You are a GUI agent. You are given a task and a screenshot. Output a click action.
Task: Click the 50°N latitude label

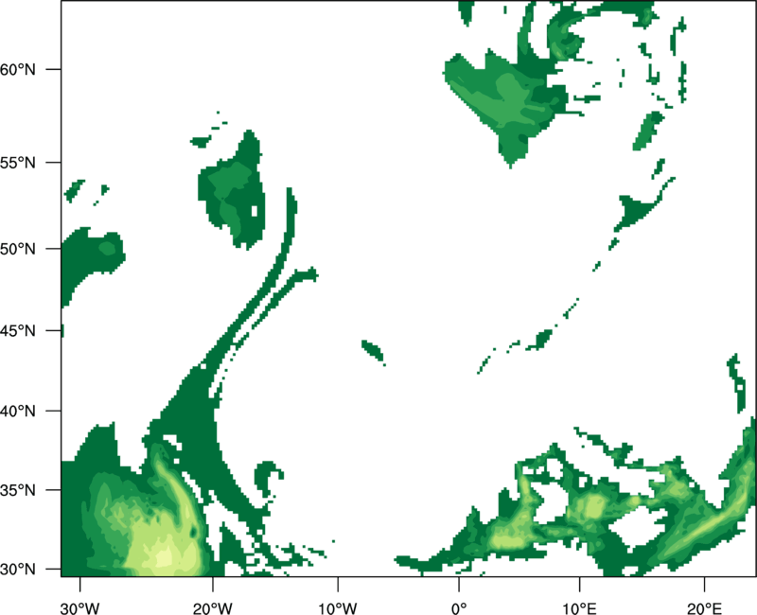[18, 249]
